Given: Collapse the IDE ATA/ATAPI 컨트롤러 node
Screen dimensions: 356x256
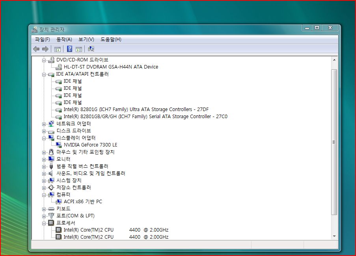Looking at the screenshot, I should 44,74.
